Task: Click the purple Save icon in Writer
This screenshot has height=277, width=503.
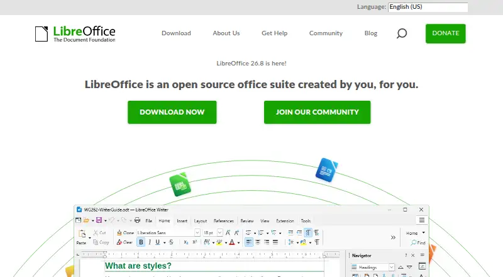Action: (99, 220)
